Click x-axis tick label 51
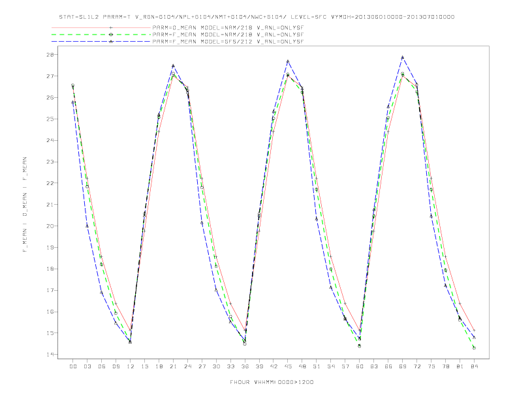Image resolution: width=517 pixels, height=399 pixels. pos(317,366)
